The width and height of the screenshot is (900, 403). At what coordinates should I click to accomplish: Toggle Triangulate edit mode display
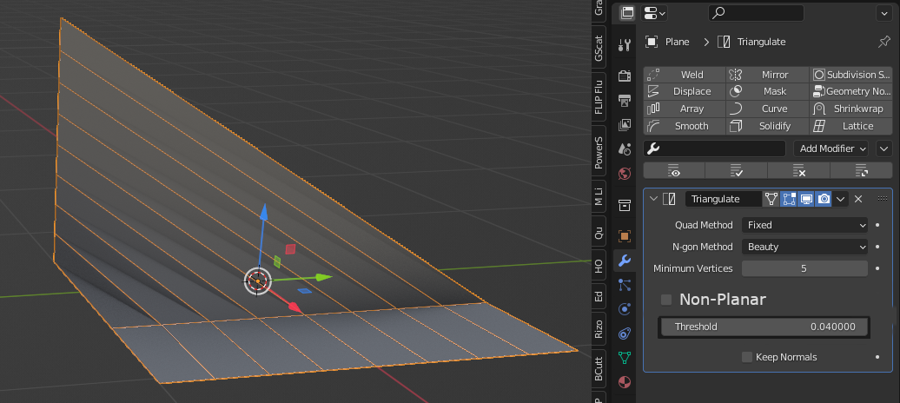789,199
